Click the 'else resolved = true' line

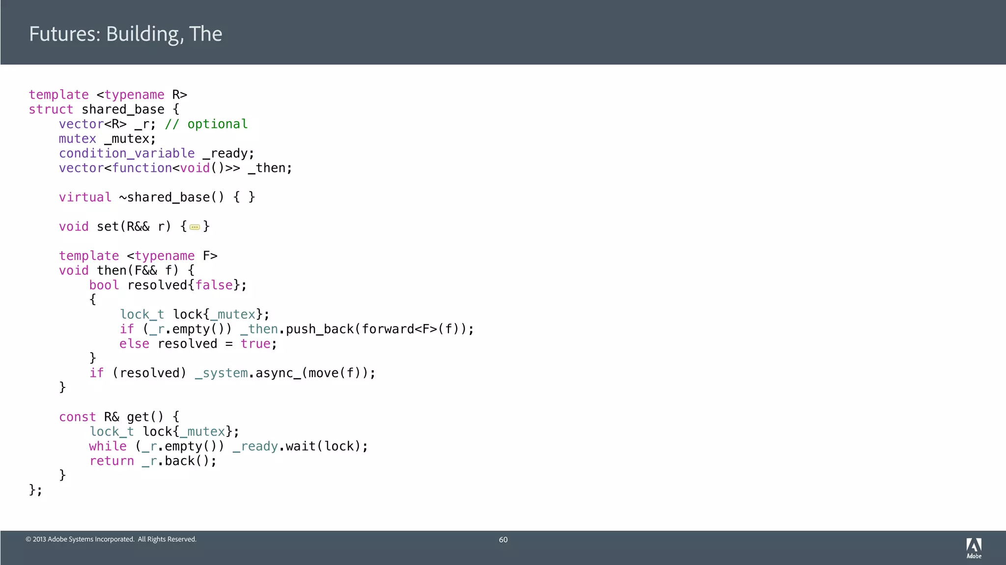point(198,344)
